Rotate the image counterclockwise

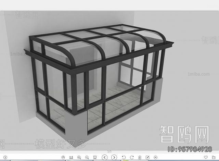(x=124, y=157)
